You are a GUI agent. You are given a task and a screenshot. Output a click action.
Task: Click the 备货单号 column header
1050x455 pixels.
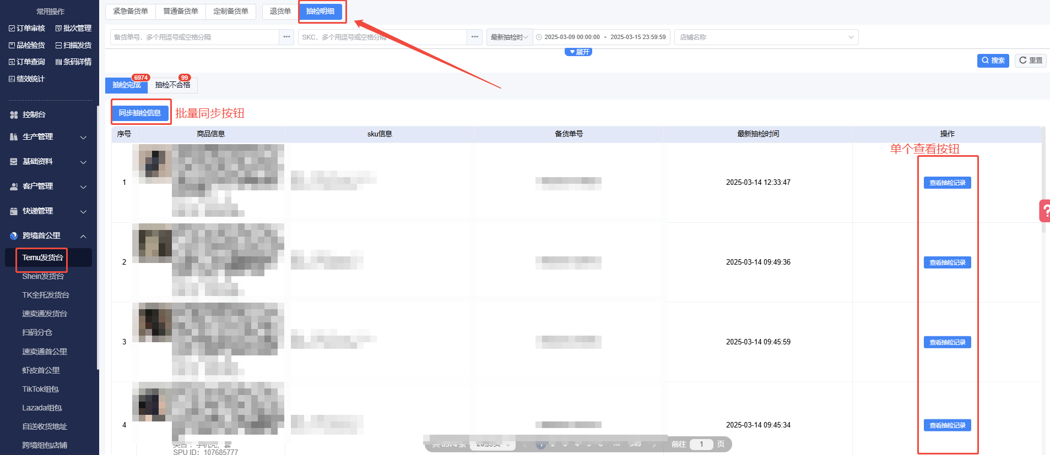(569, 134)
